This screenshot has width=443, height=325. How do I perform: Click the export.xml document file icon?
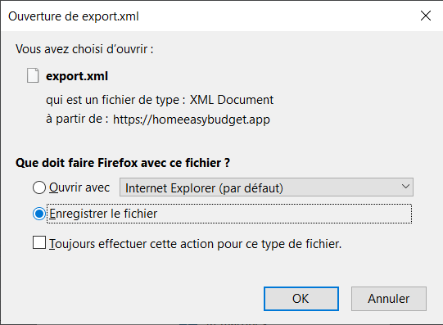[x=33, y=75]
